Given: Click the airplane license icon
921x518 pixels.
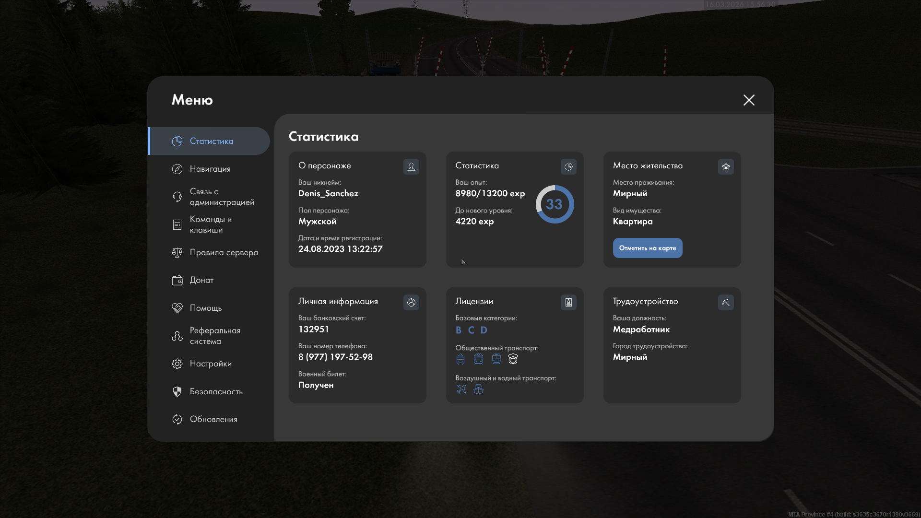Looking at the screenshot, I should [x=461, y=389].
